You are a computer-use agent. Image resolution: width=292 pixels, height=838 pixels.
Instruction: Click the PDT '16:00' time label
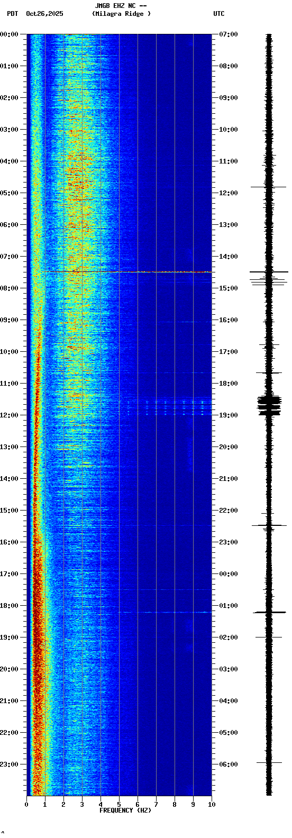(9, 542)
